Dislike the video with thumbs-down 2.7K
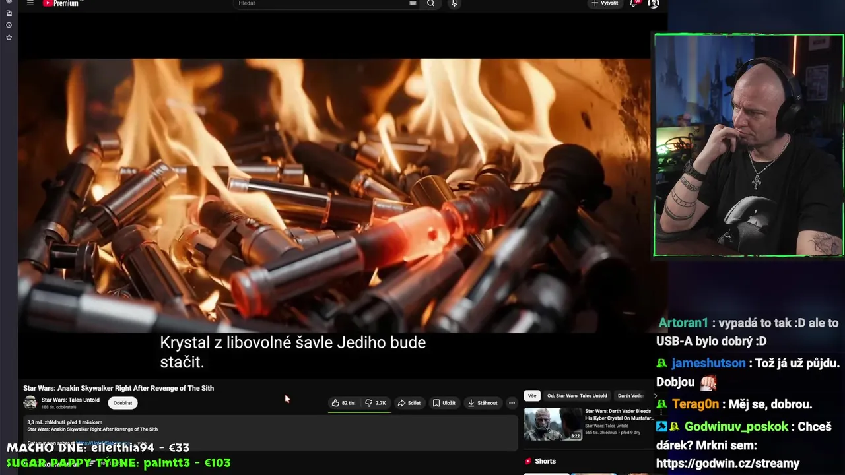This screenshot has height=475, width=845. 376,403
